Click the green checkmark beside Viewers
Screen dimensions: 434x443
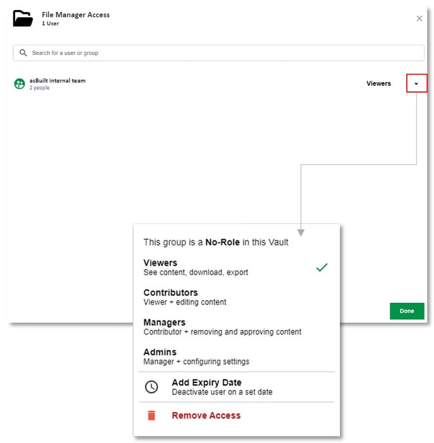coord(322,268)
